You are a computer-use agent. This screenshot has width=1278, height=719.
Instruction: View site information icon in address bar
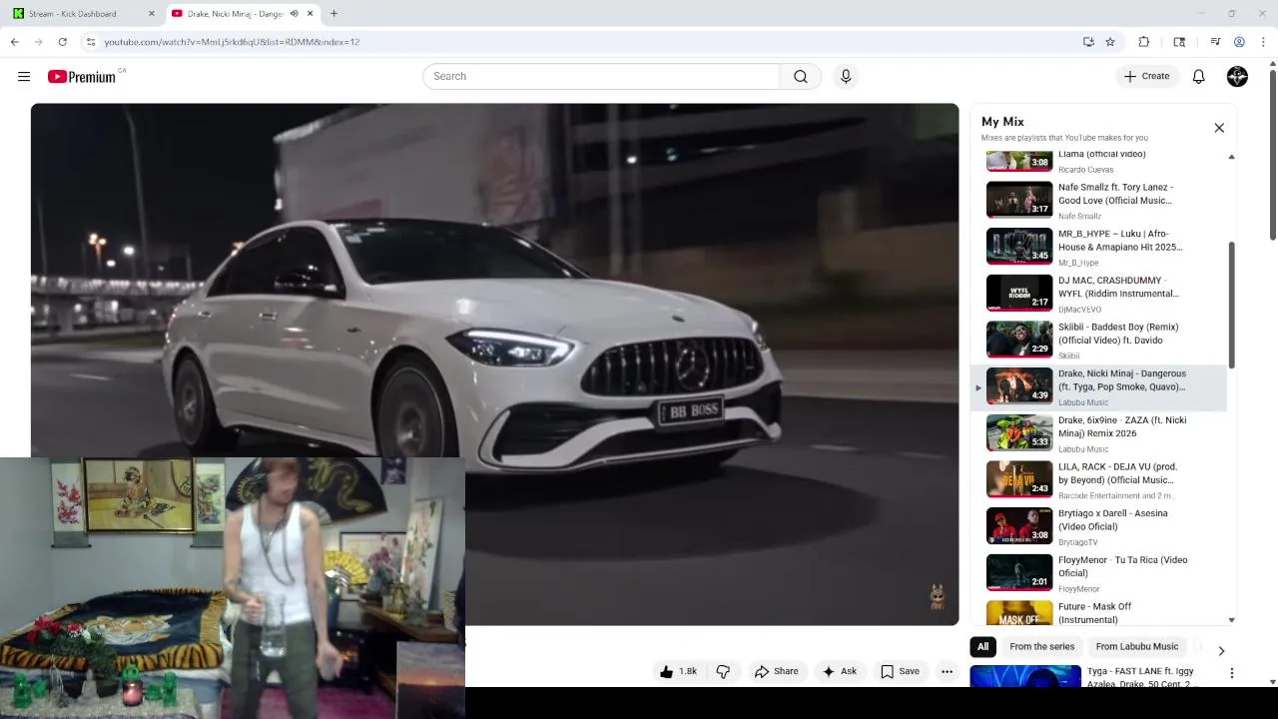[90, 42]
